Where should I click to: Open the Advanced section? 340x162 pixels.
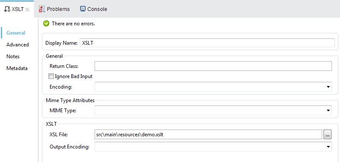coord(17,45)
